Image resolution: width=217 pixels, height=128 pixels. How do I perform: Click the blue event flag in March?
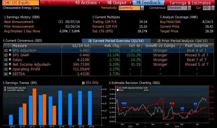pyautogui.click(x=183, y=109)
